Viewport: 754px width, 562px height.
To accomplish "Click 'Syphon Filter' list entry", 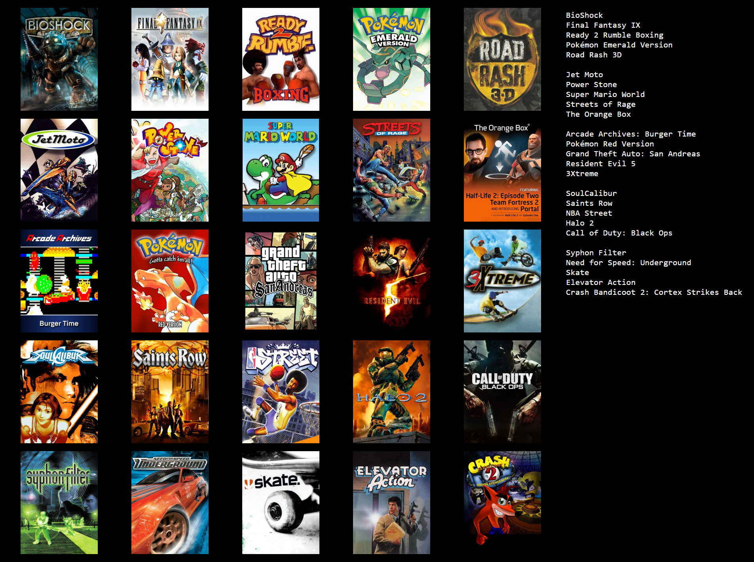I will pyautogui.click(x=596, y=253).
